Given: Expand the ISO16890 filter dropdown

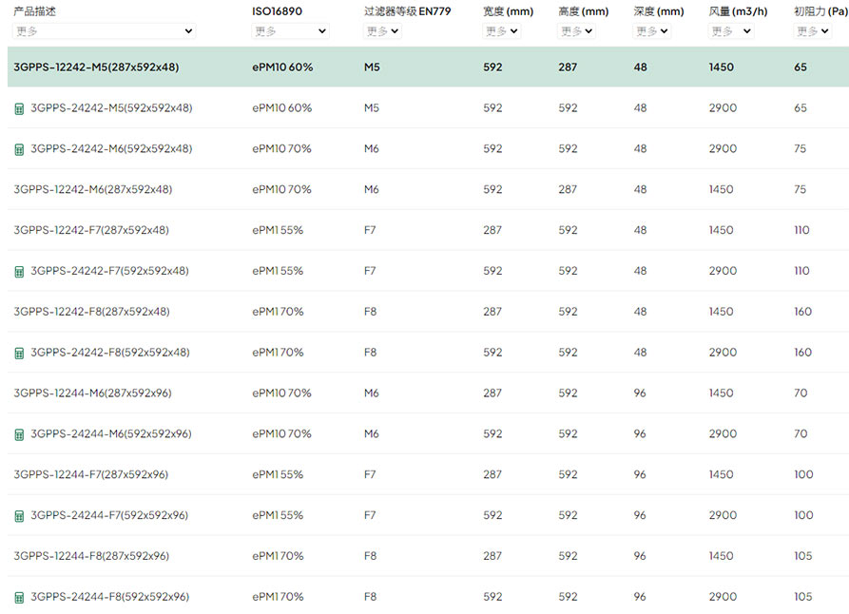Looking at the screenshot, I should tap(290, 31).
